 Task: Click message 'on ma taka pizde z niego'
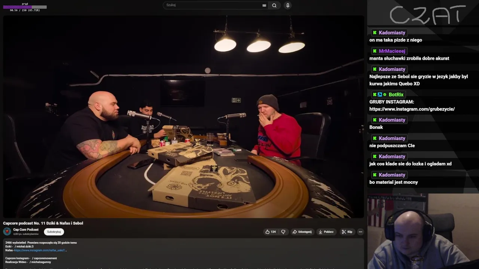[x=396, y=40]
